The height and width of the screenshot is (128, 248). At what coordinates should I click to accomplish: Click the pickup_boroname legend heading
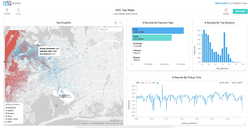click(x=13, y=105)
